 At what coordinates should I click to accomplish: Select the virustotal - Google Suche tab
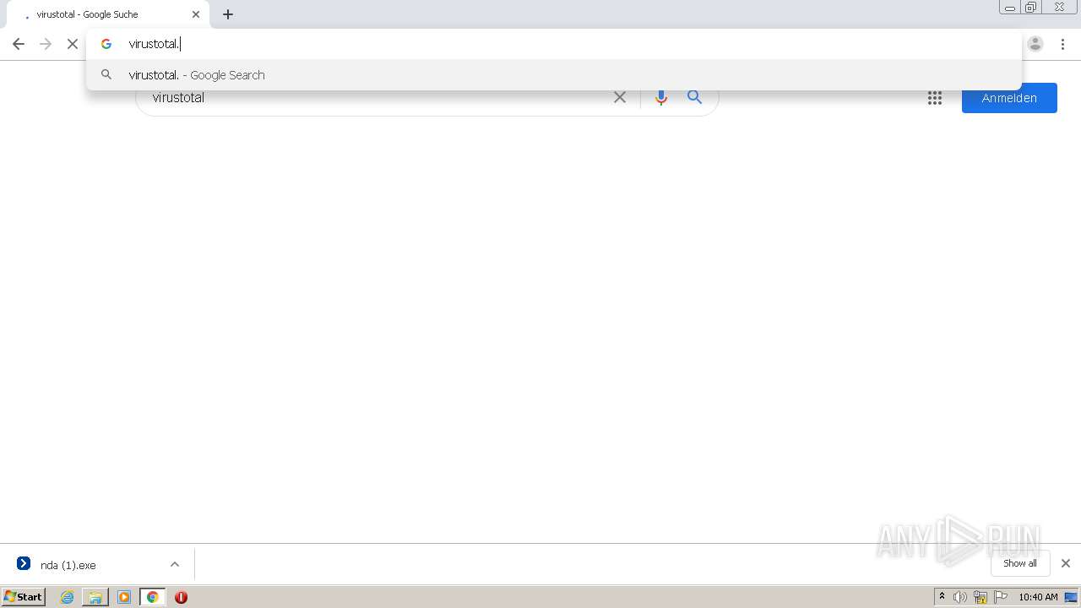(x=108, y=14)
